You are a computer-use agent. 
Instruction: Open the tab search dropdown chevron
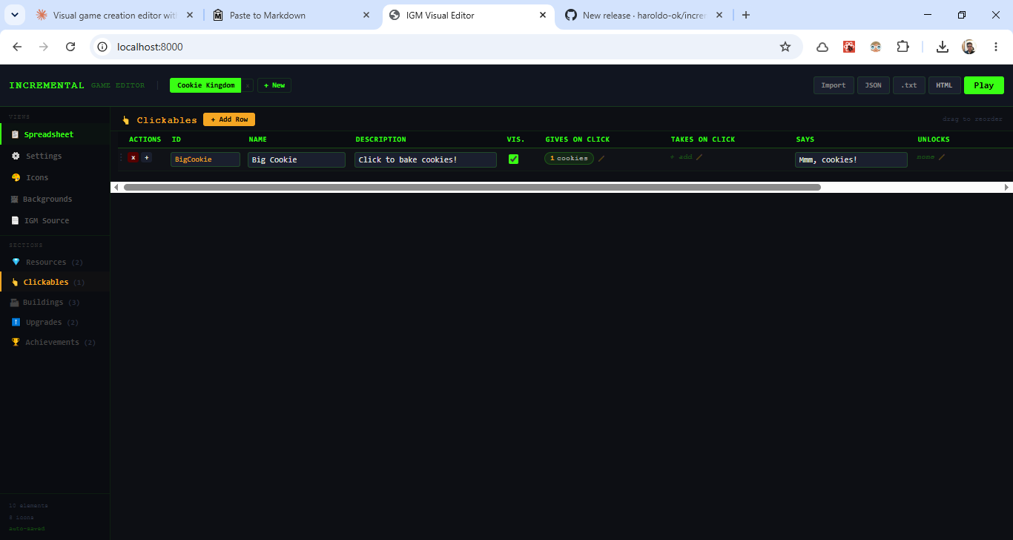[x=14, y=15]
